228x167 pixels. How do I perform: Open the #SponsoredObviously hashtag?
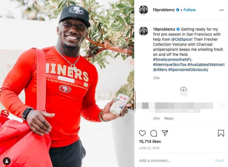pyautogui.click(x=188, y=70)
